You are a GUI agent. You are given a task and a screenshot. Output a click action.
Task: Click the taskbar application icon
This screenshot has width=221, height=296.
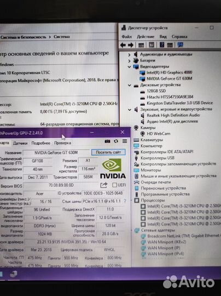14,274
